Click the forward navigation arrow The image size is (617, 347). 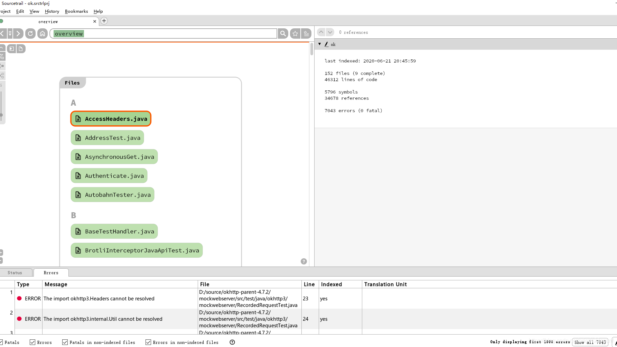[18, 33]
